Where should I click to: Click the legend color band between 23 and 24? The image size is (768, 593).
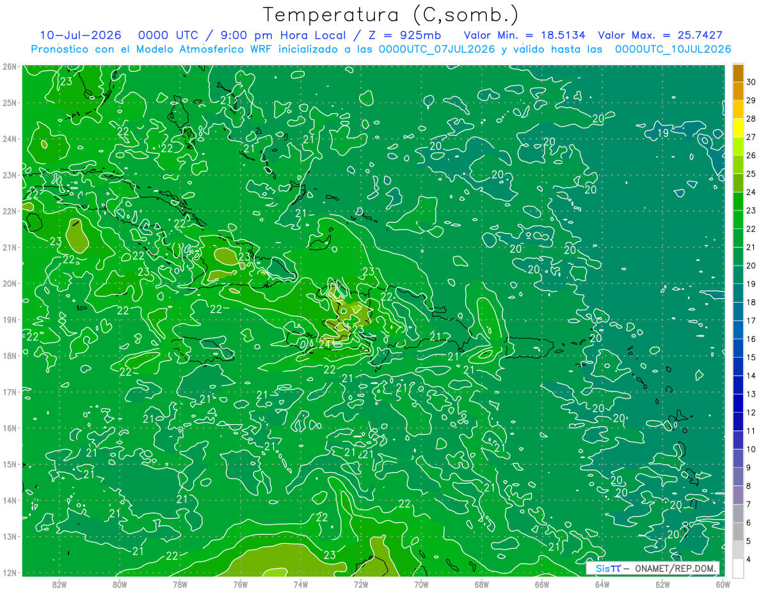point(738,202)
